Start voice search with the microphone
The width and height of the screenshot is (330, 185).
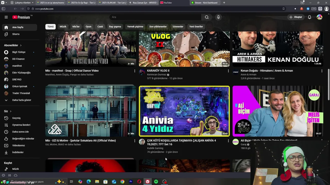(218, 17)
